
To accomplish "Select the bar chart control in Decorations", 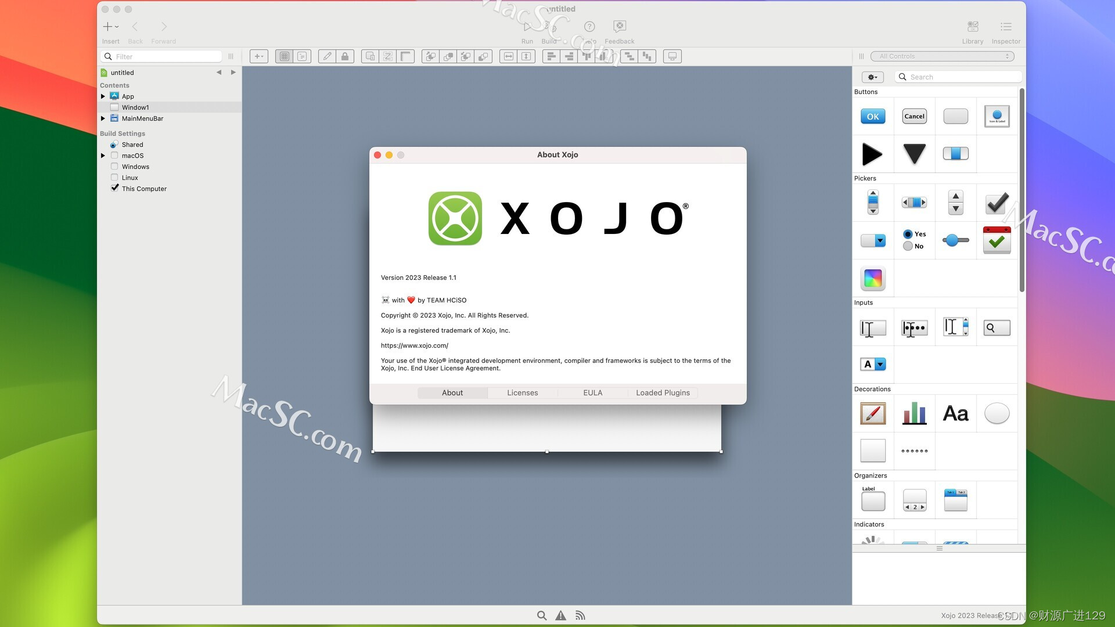I will [914, 413].
